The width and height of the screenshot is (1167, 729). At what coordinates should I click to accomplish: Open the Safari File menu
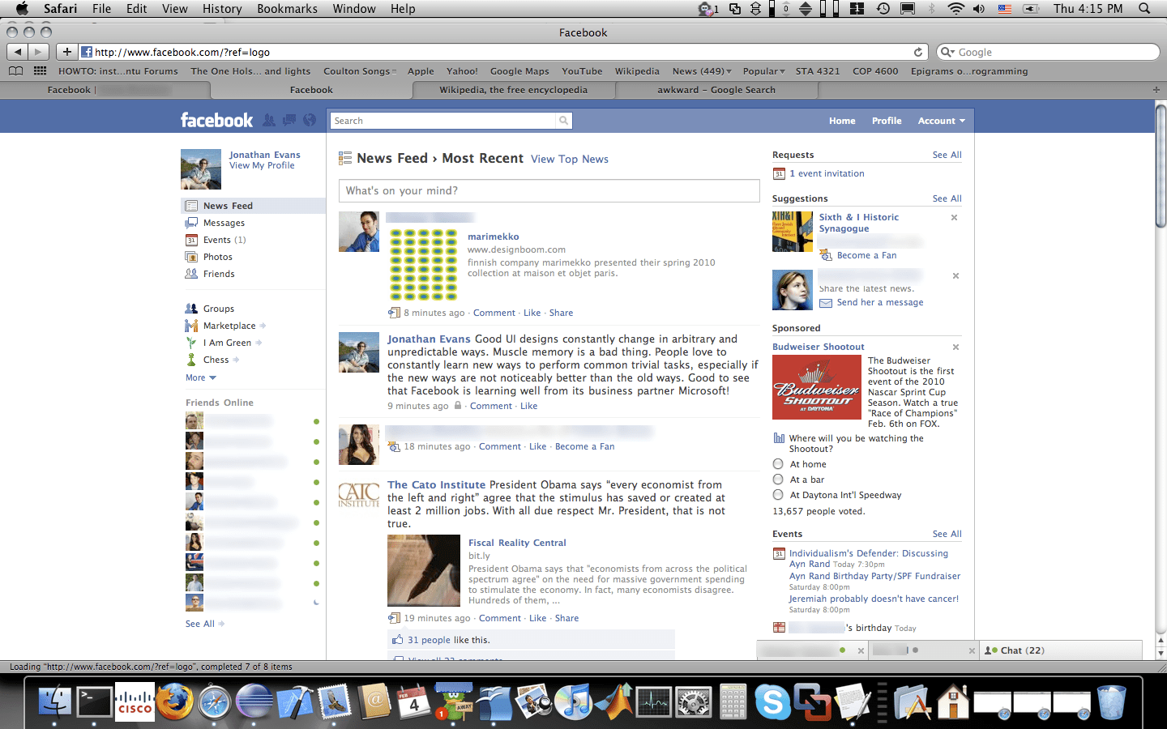(101, 9)
